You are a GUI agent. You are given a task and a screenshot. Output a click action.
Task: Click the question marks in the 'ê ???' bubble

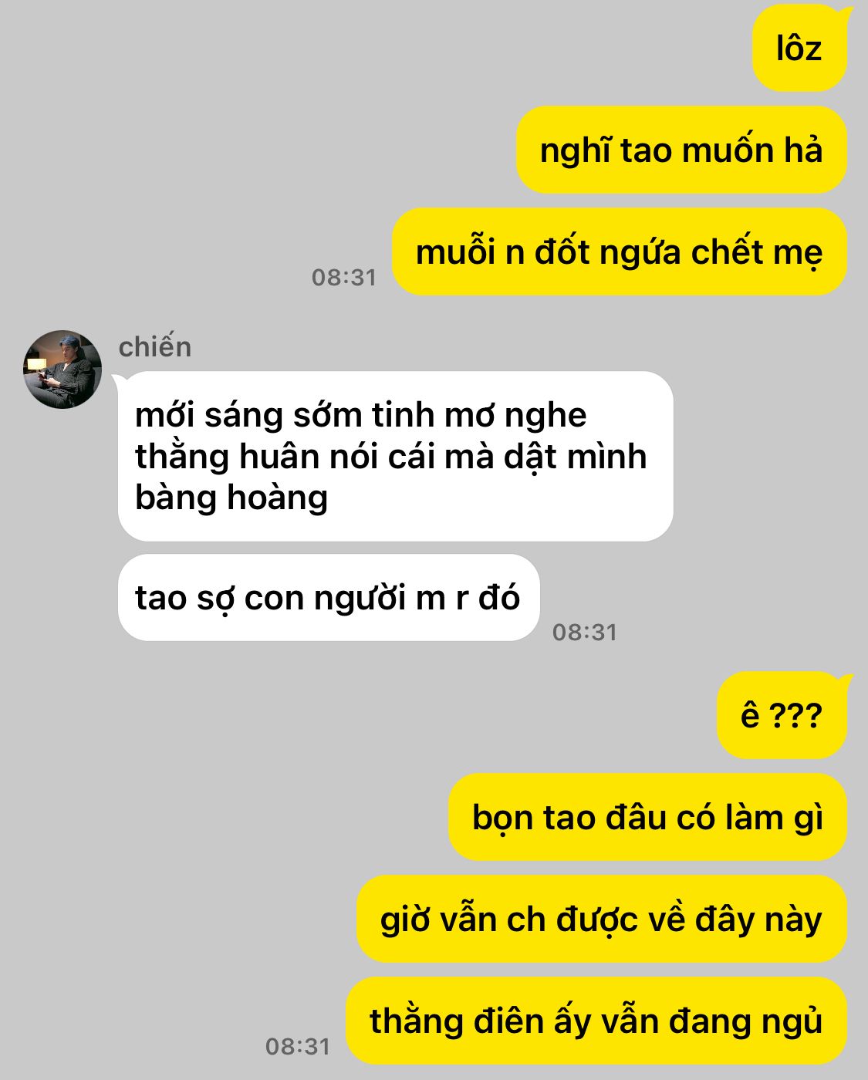pyautogui.click(x=797, y=715)
